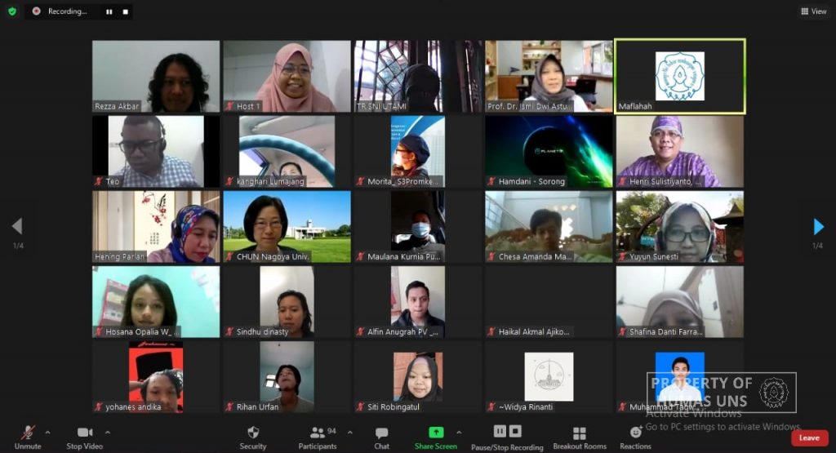Click the green Share Screen icon

436,433
